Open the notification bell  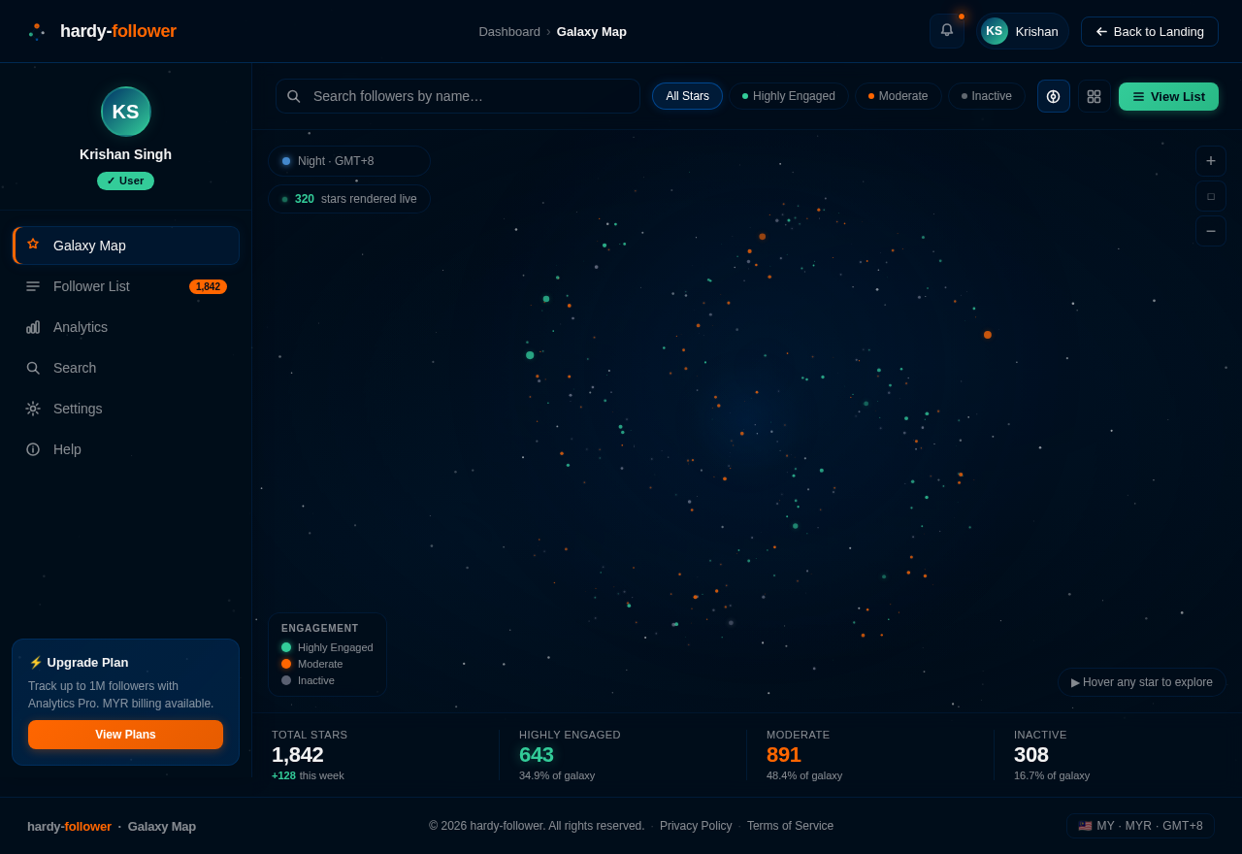945,30
